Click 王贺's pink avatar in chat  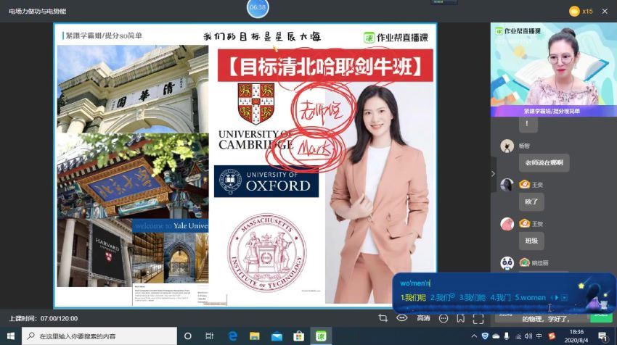507,223
